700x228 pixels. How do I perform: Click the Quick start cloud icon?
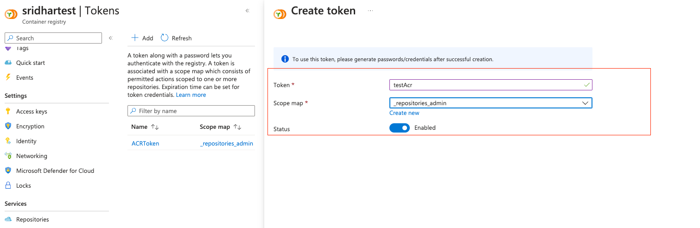[8, 63]
